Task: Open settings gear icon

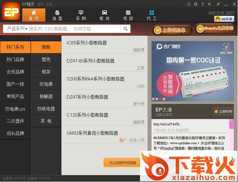Action: (196, 4)
